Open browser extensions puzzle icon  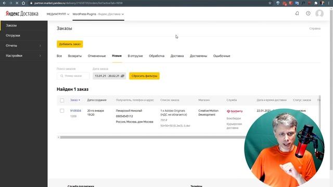316,3
